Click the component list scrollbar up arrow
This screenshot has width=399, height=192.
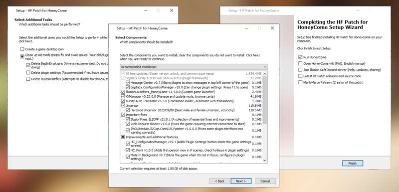point(265,73)
